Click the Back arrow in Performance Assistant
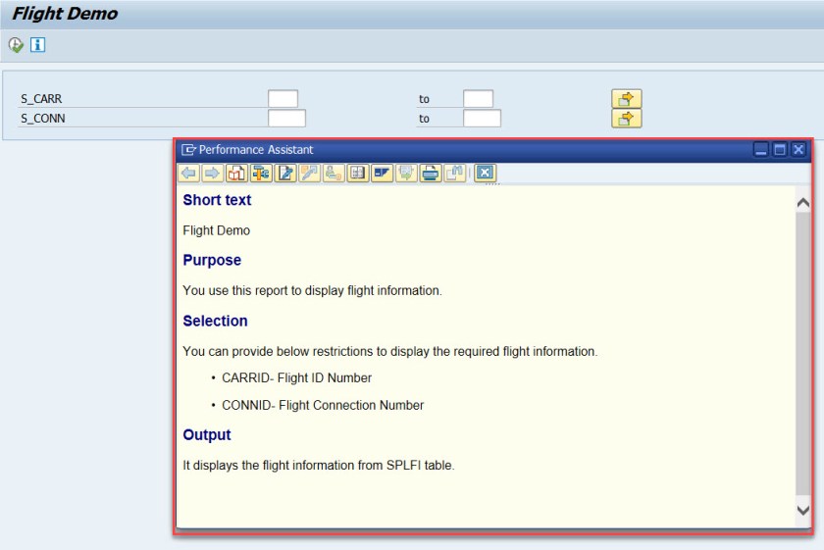This screenshot has width=824, height=550. point(188,174)
